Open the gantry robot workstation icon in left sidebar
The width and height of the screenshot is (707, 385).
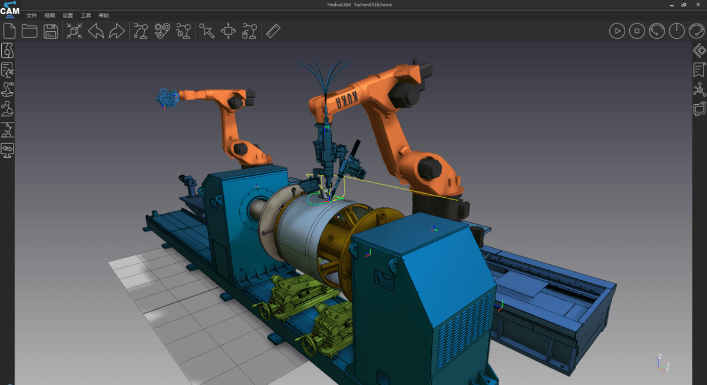8,130
